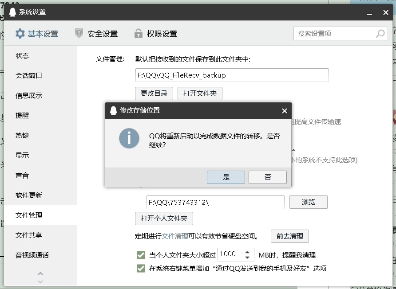Click the QQ penguin icon in the 系统设置 title bar
The image size is (396, 289).
(12, 12)
